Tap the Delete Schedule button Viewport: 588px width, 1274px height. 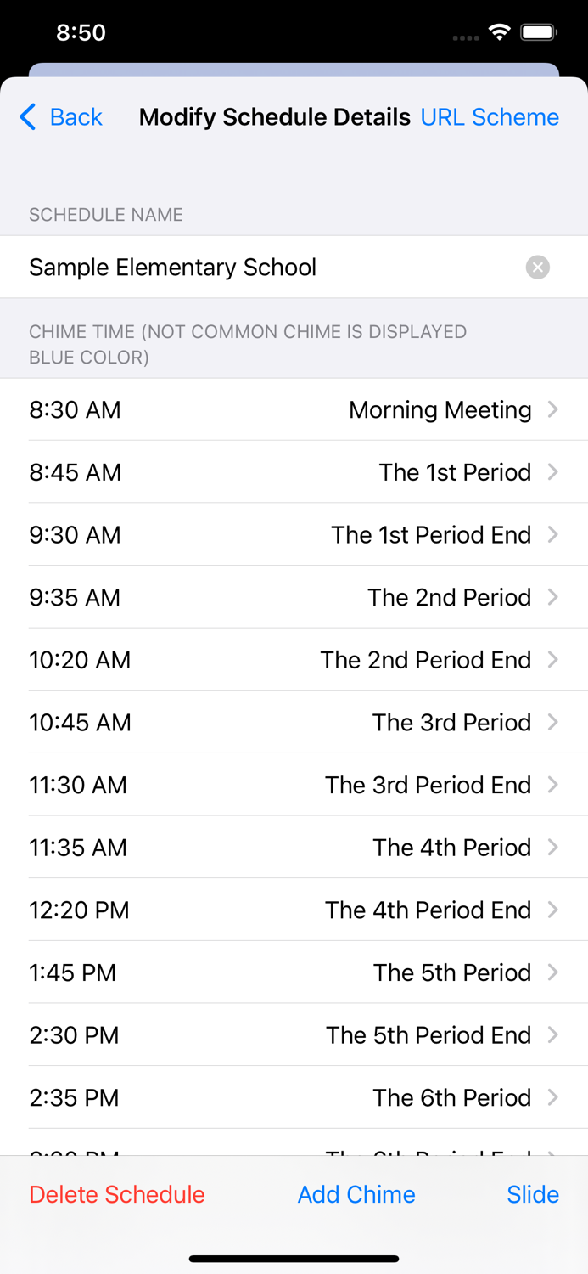(116, 1194)
